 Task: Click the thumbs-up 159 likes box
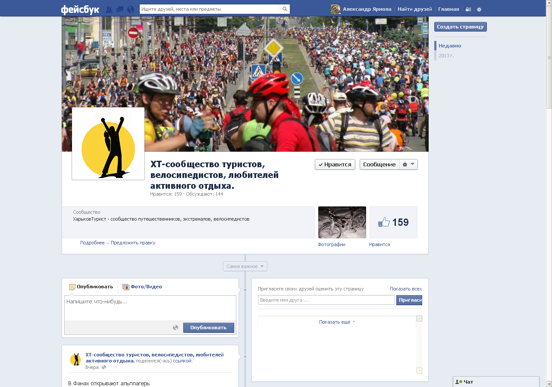pyautogui.click(x=393, y=222)
